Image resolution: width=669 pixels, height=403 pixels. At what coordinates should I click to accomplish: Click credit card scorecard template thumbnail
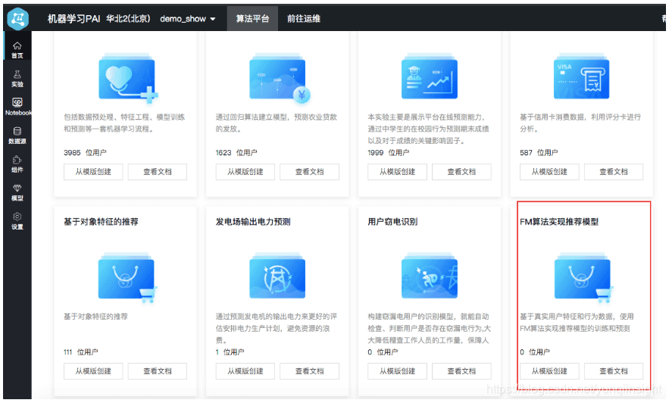581,77
